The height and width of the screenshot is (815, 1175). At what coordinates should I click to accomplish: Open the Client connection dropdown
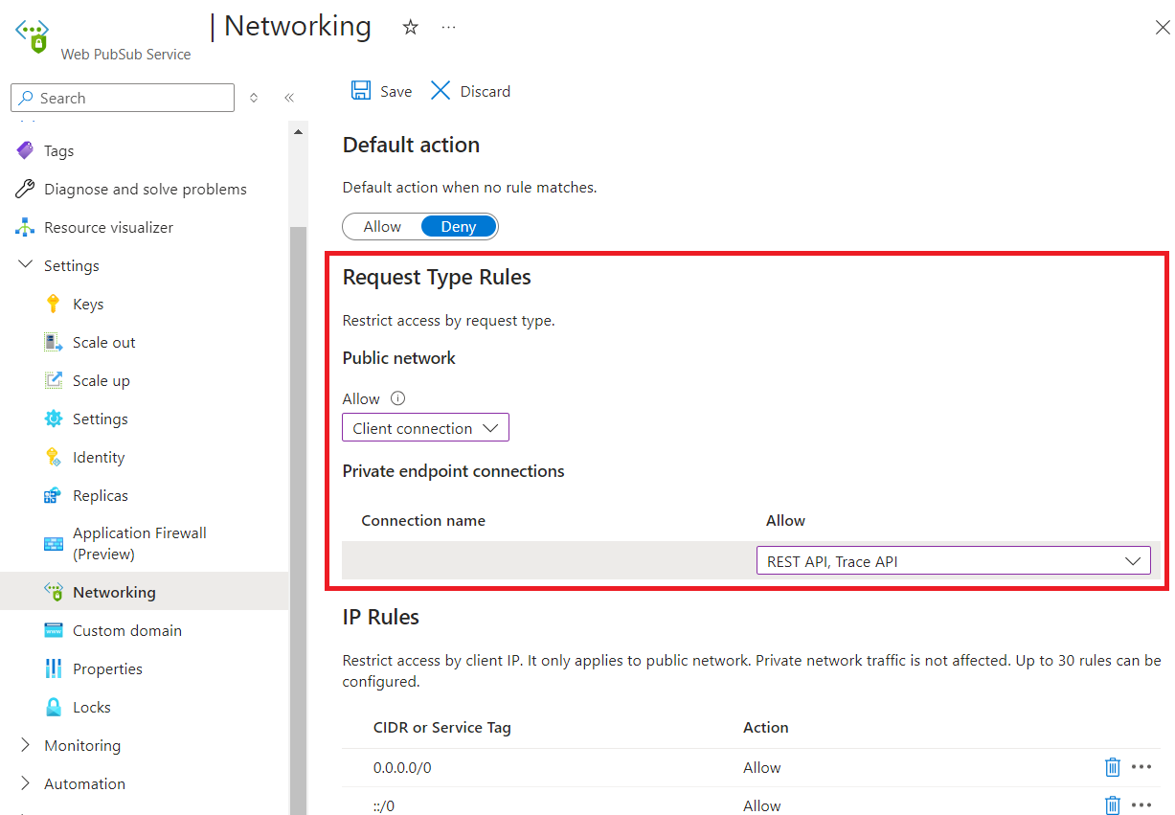(425, 427)
